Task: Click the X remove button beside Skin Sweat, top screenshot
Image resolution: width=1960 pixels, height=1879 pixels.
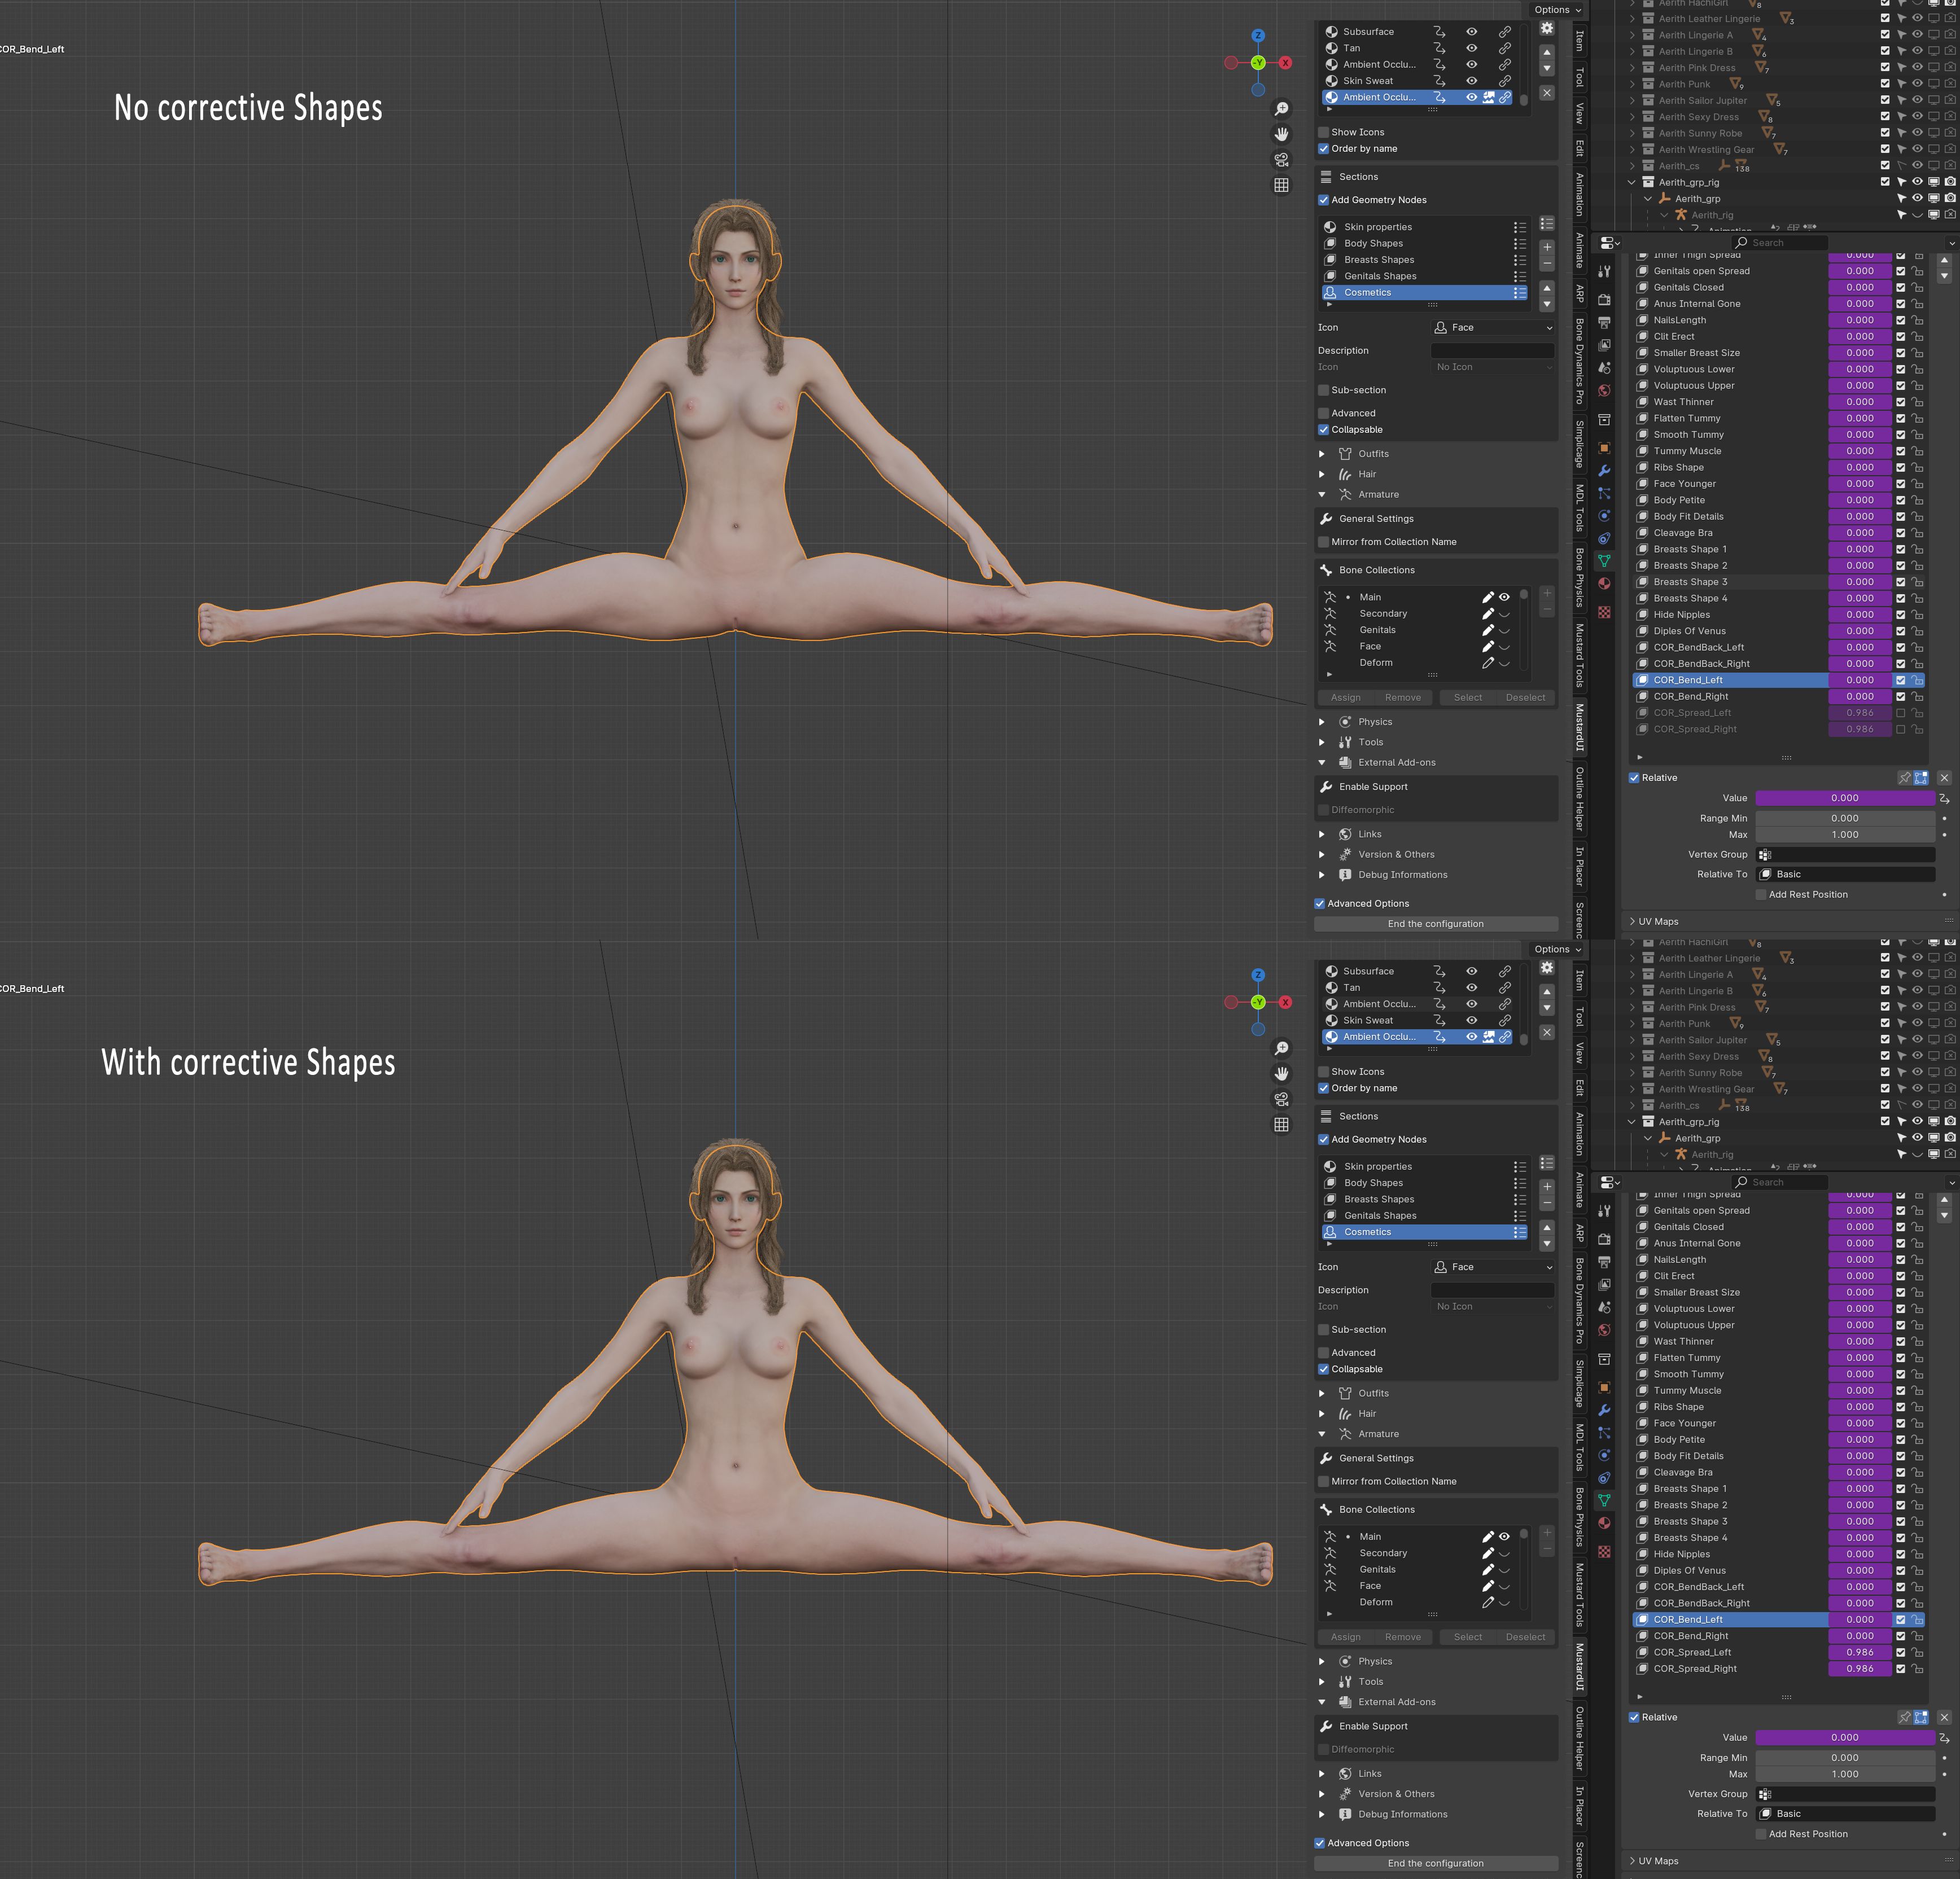Action: click(x=1547, y=93)
